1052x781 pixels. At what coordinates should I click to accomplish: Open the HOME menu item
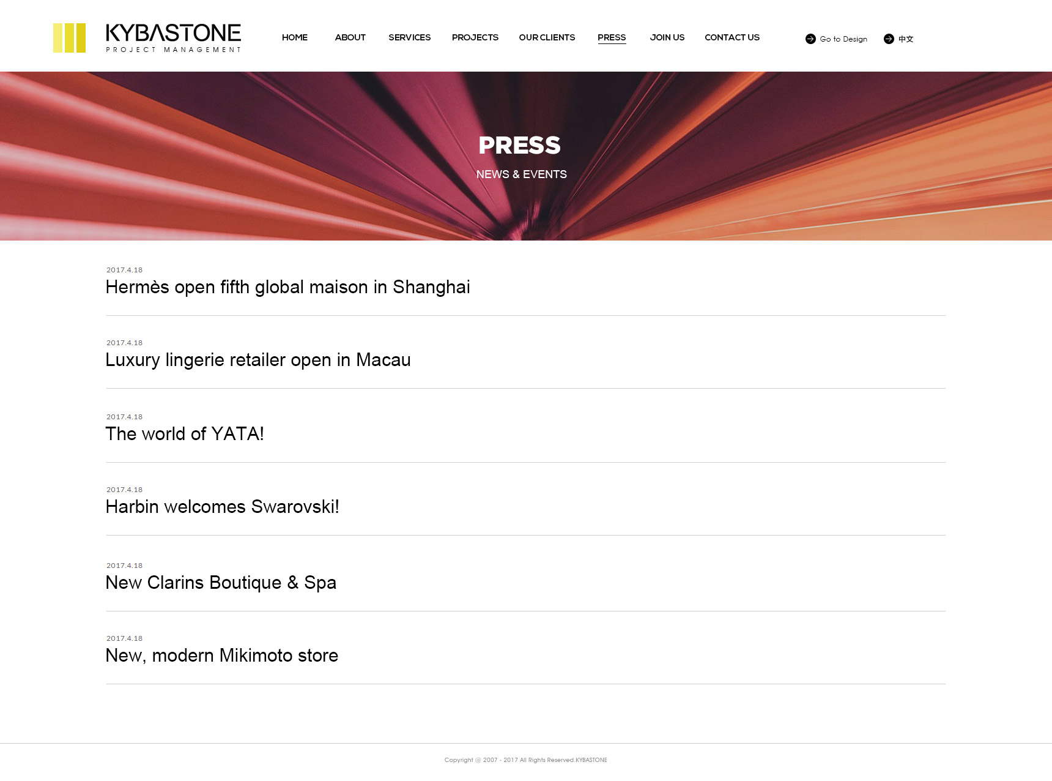pos(295,37)
